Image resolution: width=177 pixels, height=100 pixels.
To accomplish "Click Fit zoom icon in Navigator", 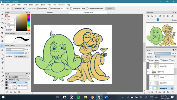I will coord(156,16).
